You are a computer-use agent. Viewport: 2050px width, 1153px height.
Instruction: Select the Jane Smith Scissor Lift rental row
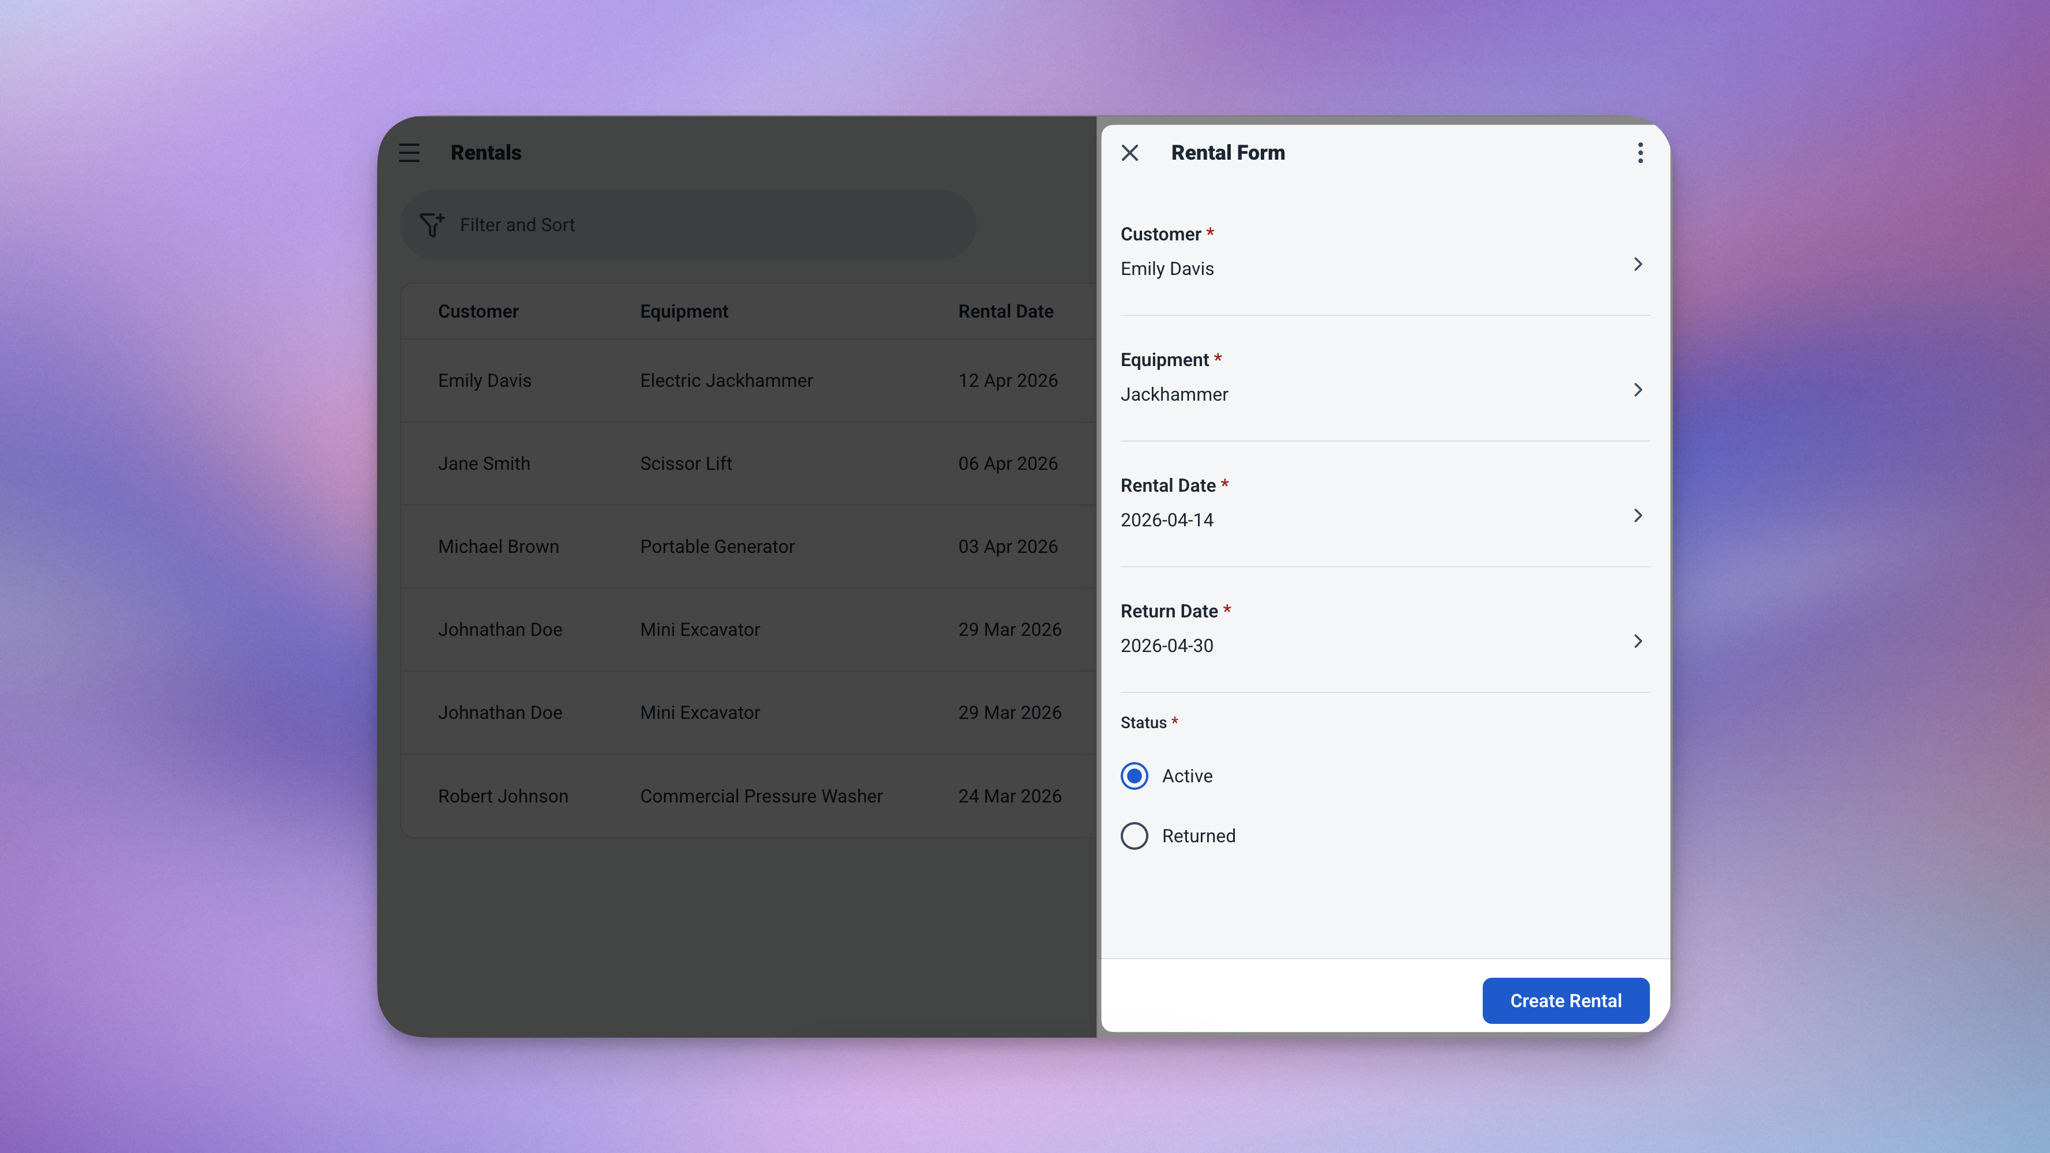pyautogui.click(x=716, y=463)
